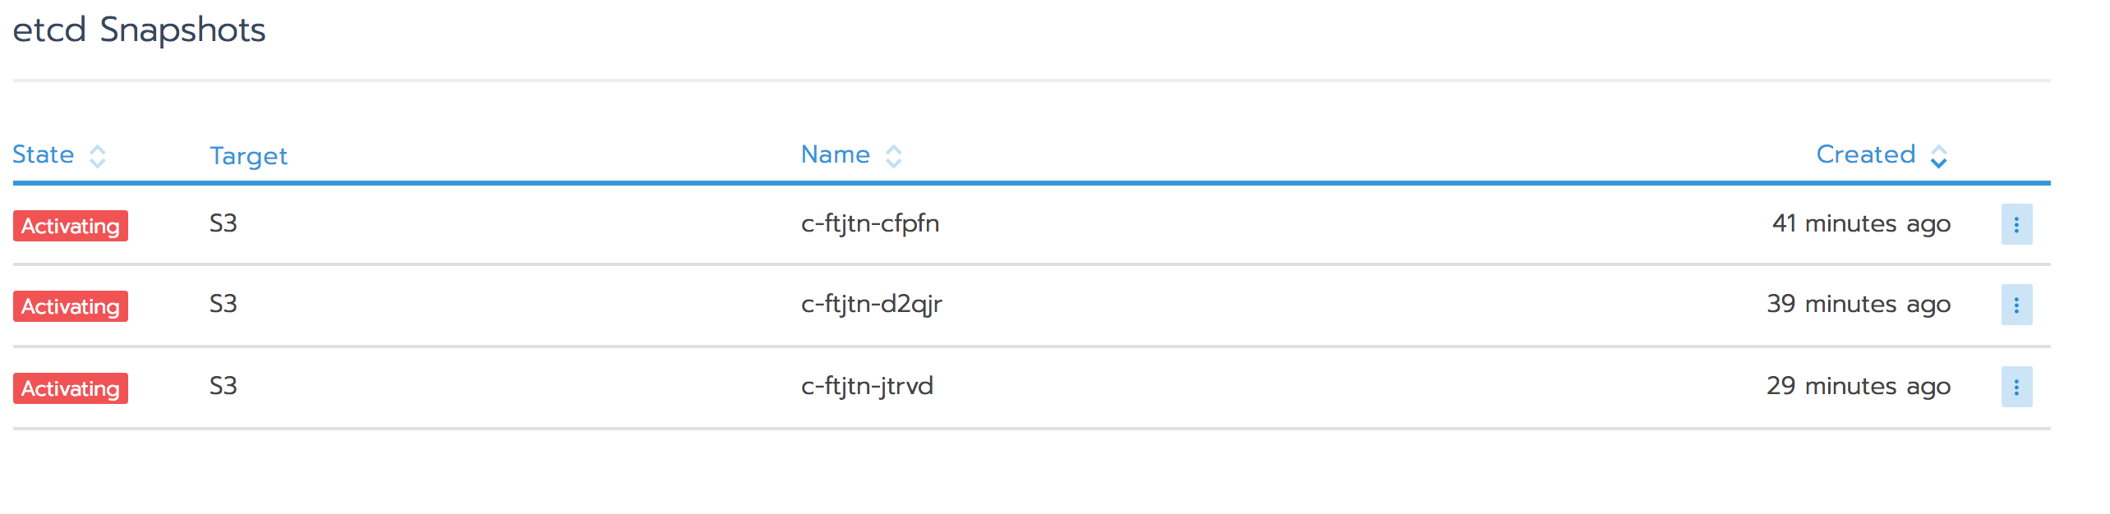Click the Activating badge of c-ftjtn-d2qjr
The width and height of the screenshot is (2110, 514).
(x=70, y=307)
